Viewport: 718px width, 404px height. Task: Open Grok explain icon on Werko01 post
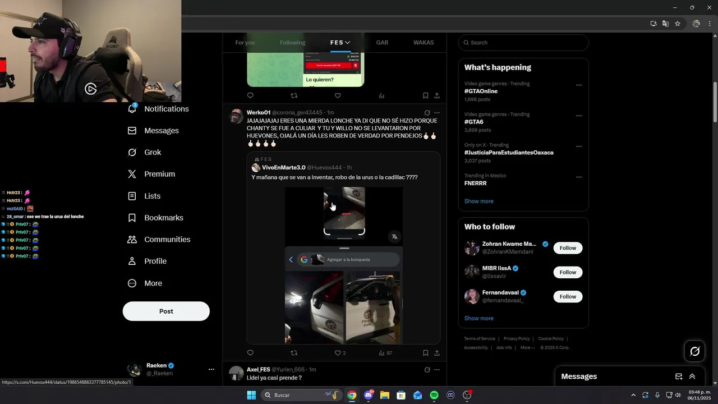[427, 113]
